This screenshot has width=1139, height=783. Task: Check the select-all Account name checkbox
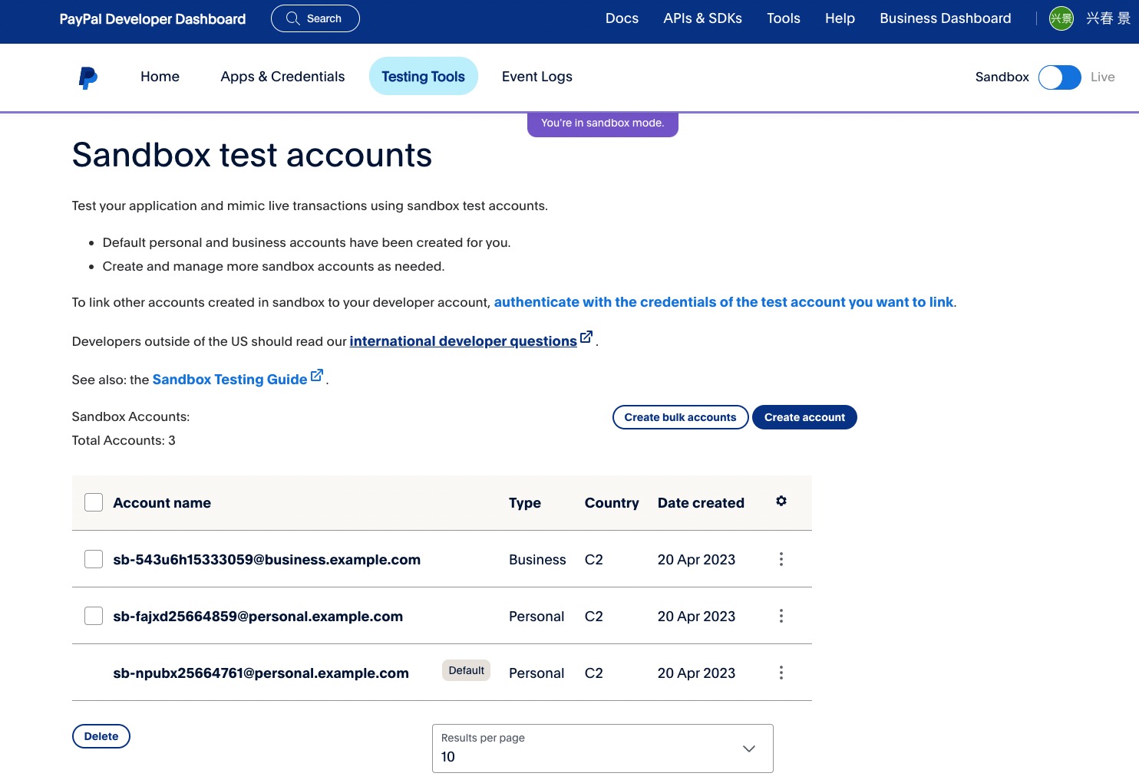click(94, 502)
